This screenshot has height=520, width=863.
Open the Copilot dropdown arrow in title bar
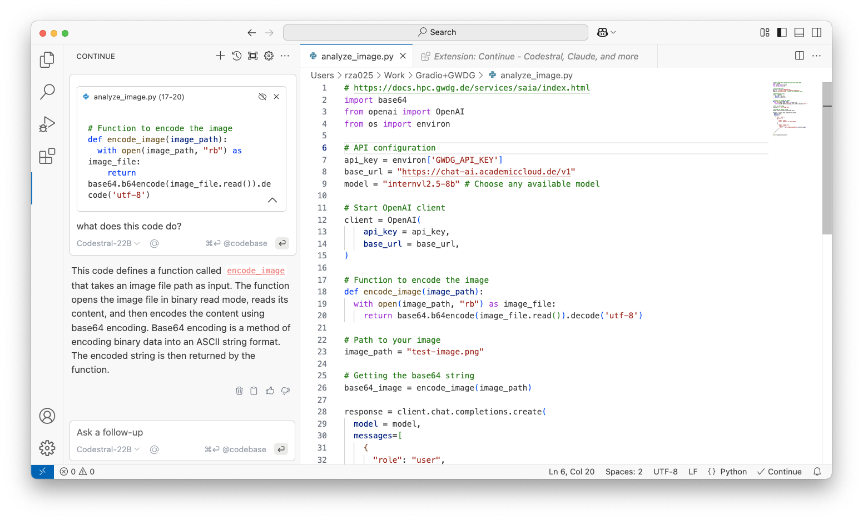coord(612,32)
